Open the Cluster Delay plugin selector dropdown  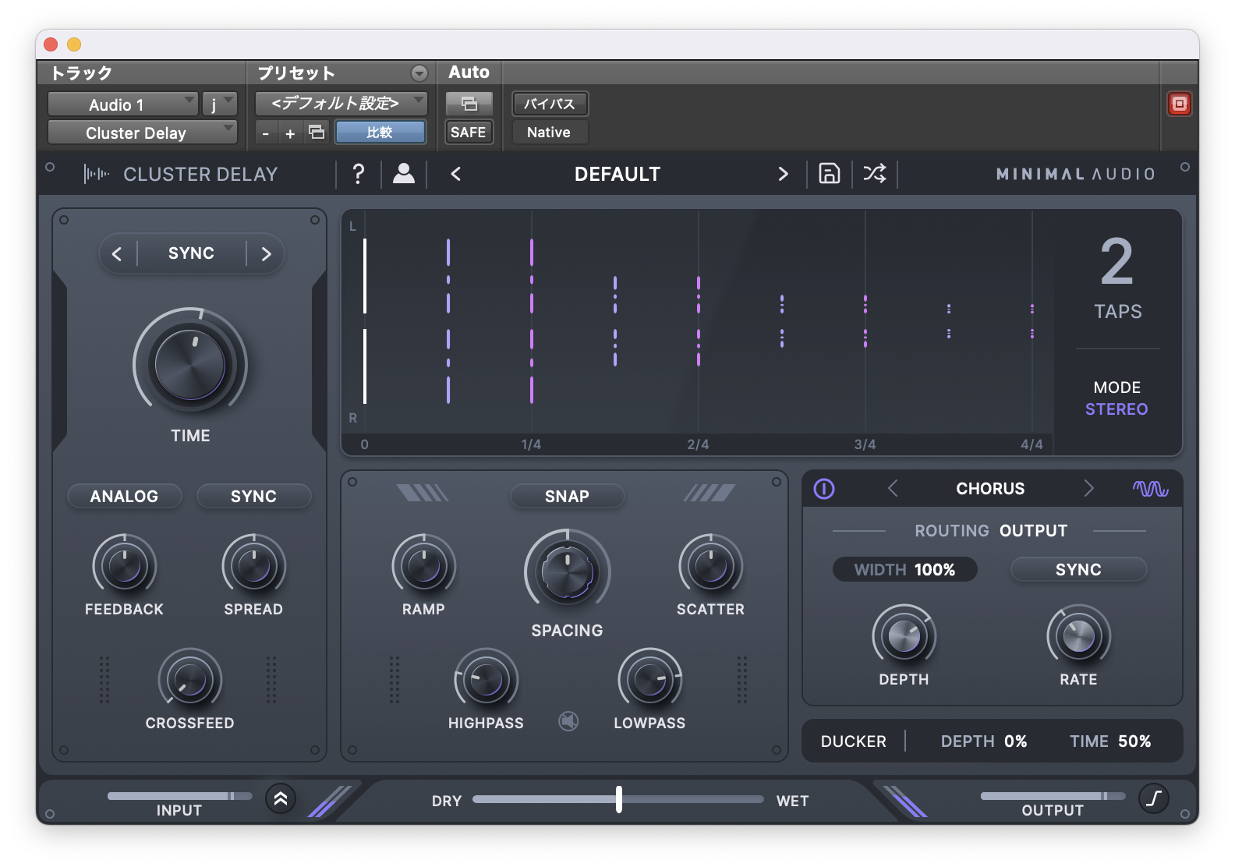(142, 133)
